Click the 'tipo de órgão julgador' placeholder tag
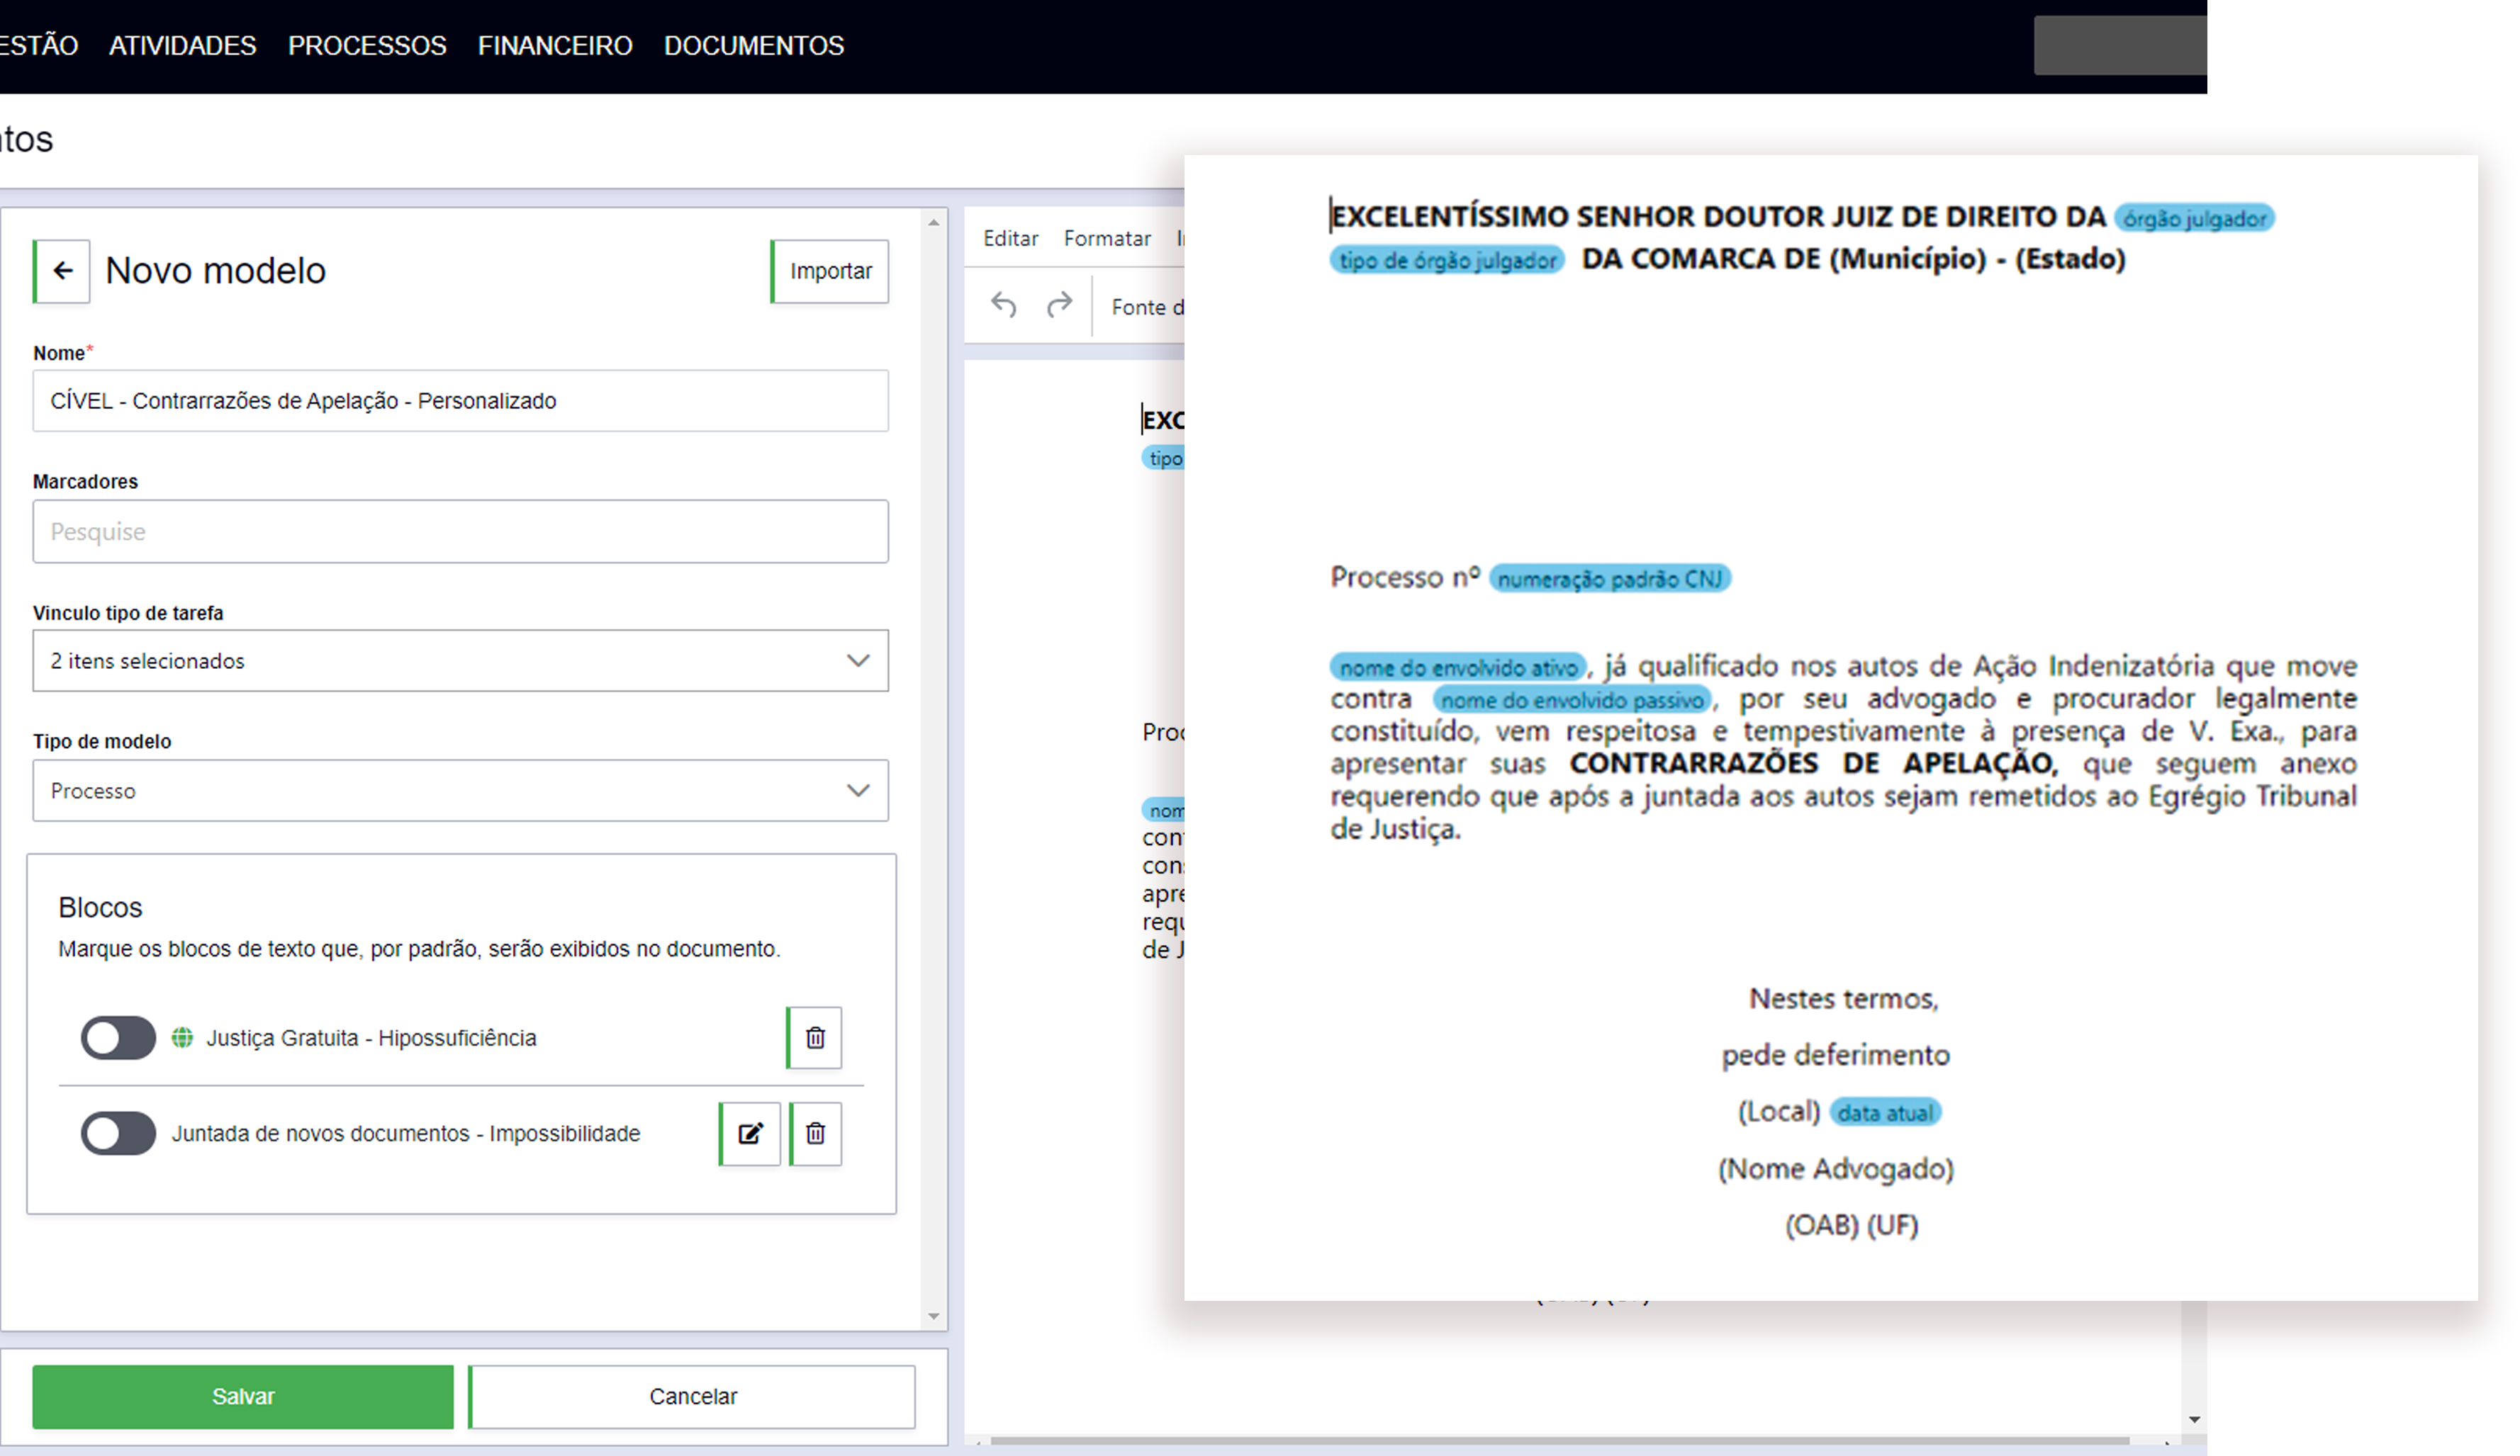2520x1456 pixels. click(x=1447, y=260)
